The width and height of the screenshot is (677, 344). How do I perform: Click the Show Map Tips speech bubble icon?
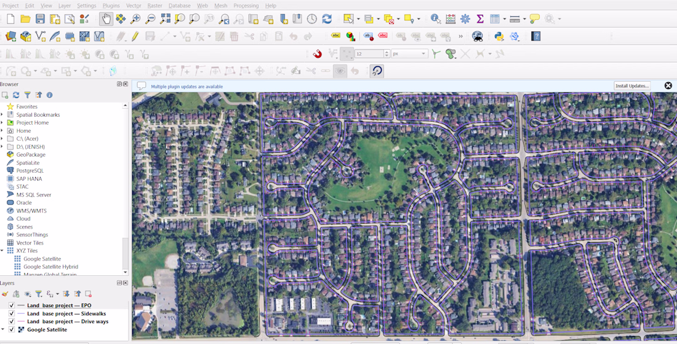click(x=535, y=19)
